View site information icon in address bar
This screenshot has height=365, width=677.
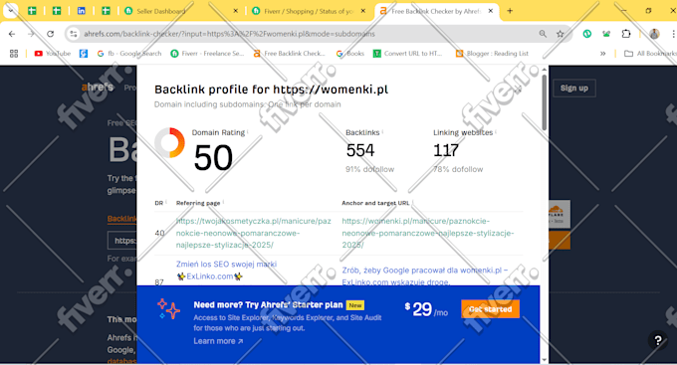(x=74, y=34)
